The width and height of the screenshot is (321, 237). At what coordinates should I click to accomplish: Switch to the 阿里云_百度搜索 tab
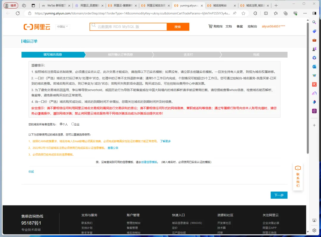89,6
